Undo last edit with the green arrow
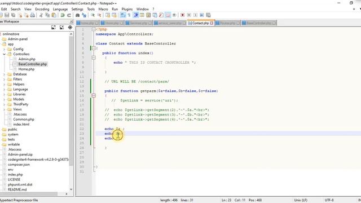This screenshot has width=361, height=203. click(63, 15)
